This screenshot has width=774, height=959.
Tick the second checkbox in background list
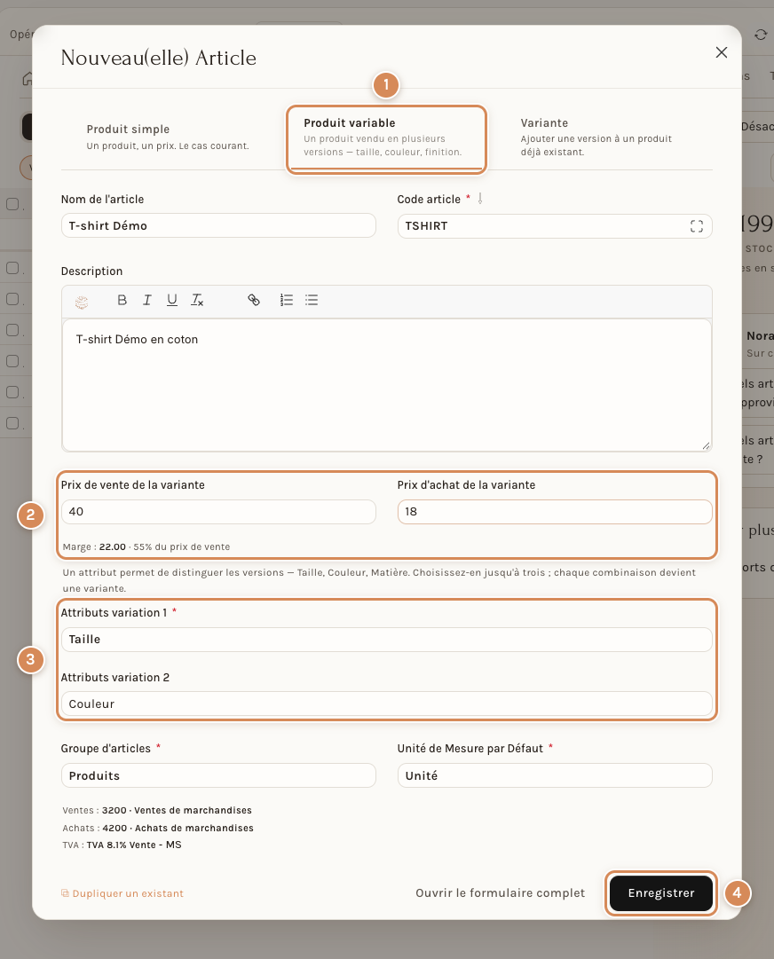[x=12, y=268]
